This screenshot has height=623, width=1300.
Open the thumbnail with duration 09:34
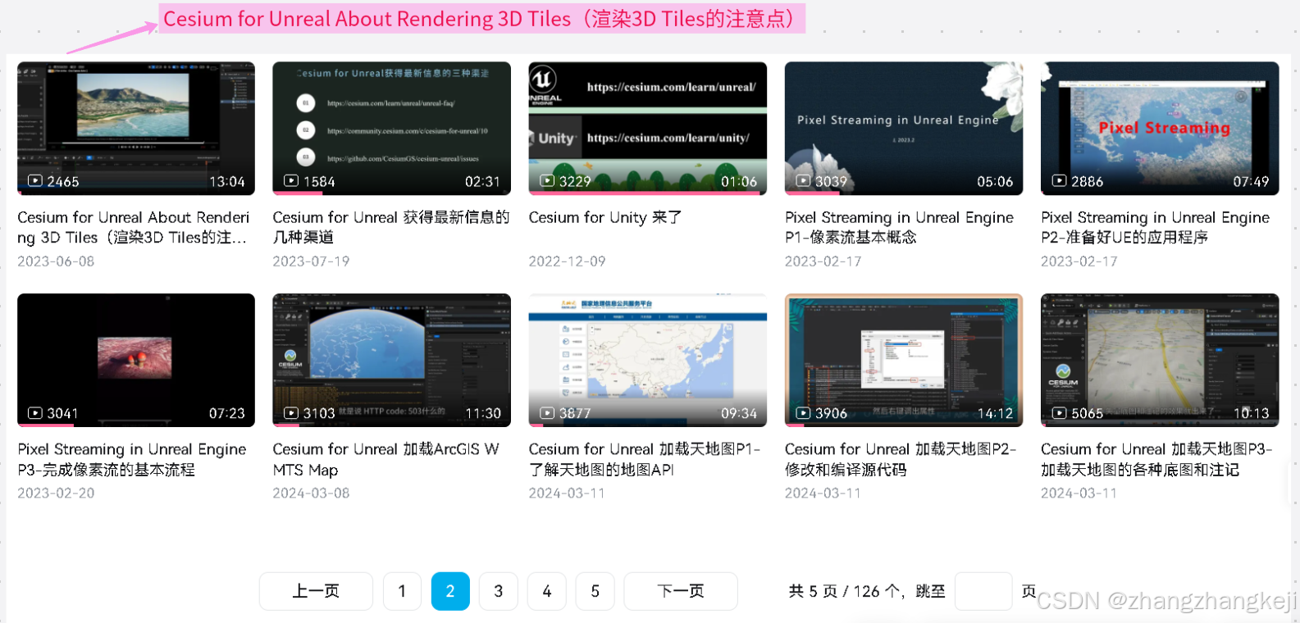point(648,360)
